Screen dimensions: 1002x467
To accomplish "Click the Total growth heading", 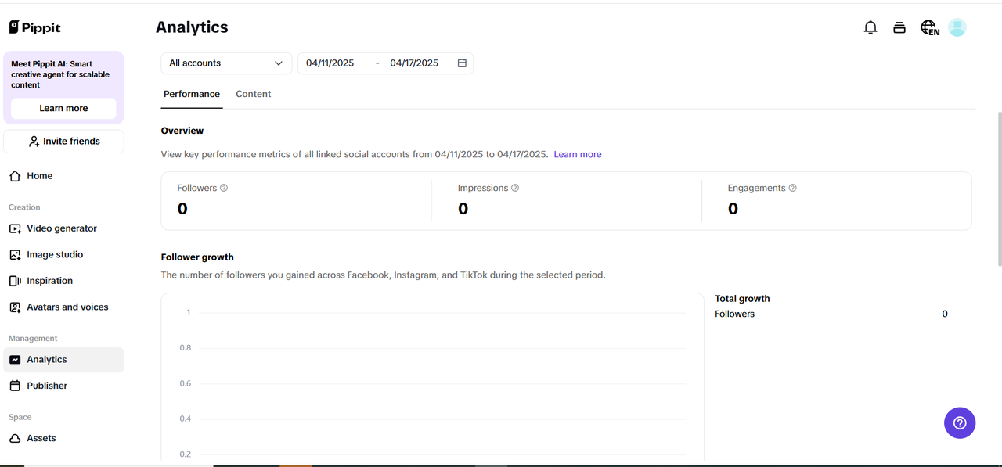I will (742, 299).
